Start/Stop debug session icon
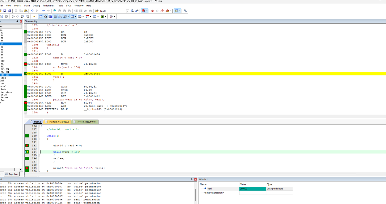The image size is (386, 204). click(x=144, y=11)
